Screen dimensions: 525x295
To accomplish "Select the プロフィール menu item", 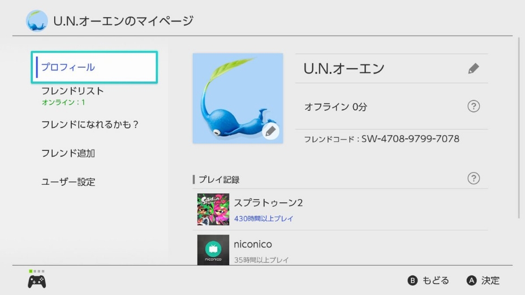I will click(94, 67).
